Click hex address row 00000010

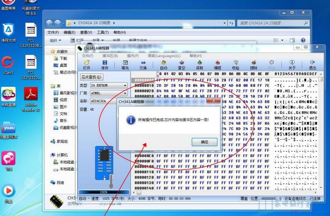[144, 85]
